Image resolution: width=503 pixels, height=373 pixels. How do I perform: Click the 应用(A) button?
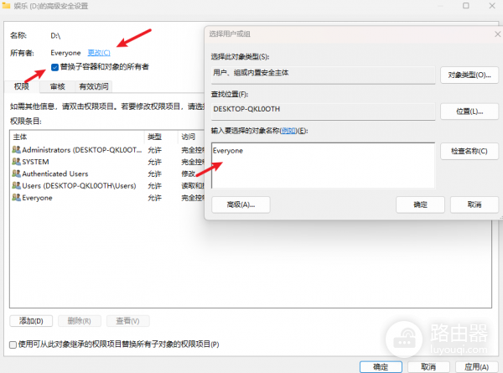[x=477, y=366]
